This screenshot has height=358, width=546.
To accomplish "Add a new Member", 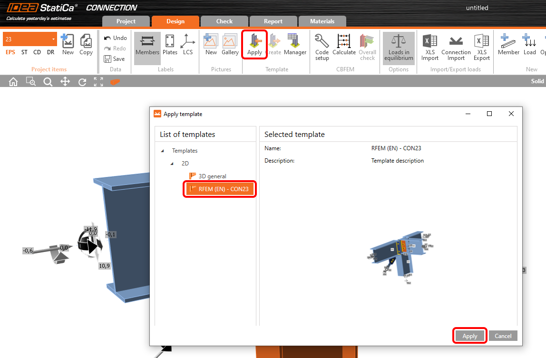I will (x=508, y=45).
